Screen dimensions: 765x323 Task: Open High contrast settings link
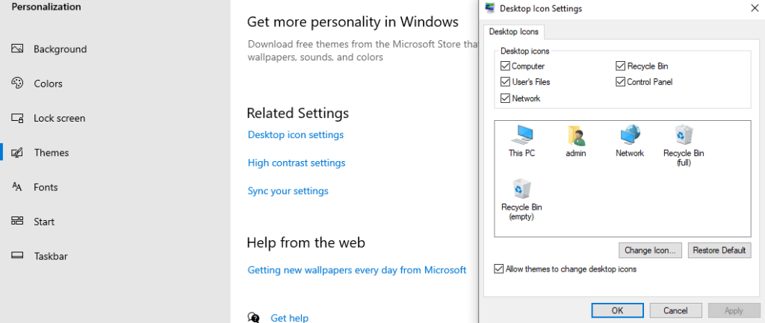(297, 163)
